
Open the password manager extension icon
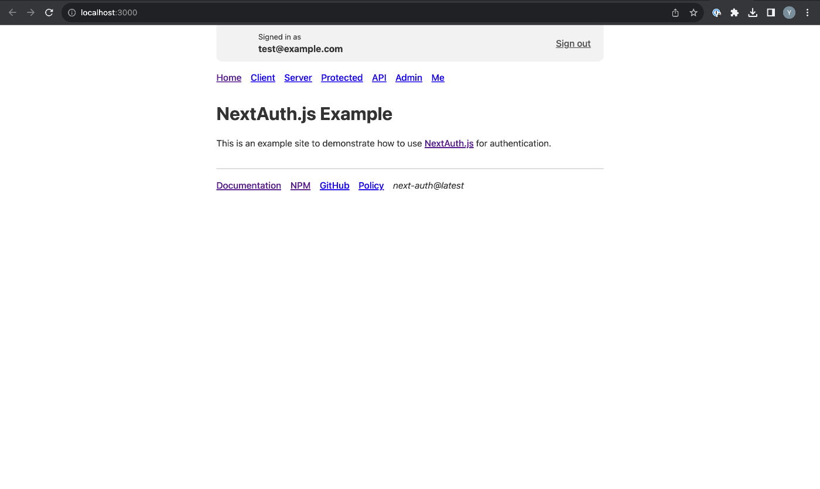pos(716,12)
